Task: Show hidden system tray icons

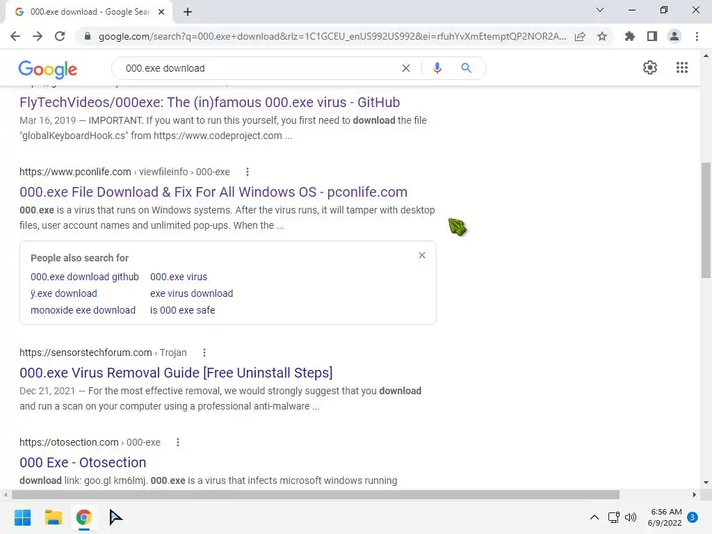Action: pos(594,517)
